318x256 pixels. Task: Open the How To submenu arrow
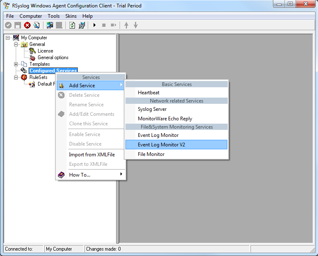coord(121,174)
